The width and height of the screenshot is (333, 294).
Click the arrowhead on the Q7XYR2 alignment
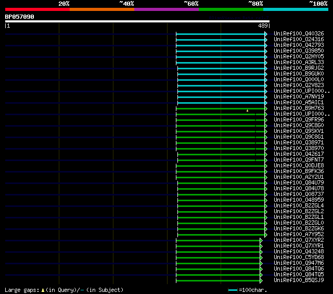coord(261,241)
